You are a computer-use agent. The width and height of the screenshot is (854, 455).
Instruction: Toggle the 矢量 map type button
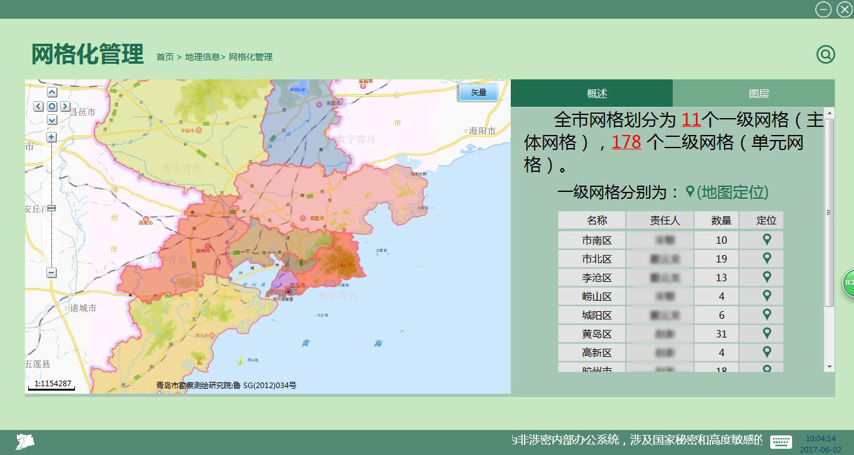478,92
